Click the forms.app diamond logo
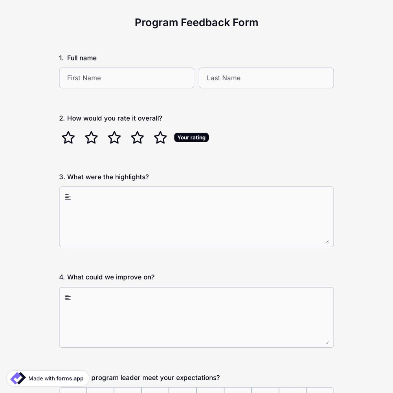Screen dimensions: 393x393 [18, 378]
